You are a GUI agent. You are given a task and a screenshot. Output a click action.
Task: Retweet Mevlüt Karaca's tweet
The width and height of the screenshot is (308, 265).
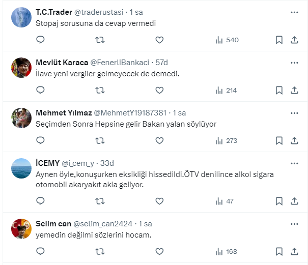[x=100, y=90]
